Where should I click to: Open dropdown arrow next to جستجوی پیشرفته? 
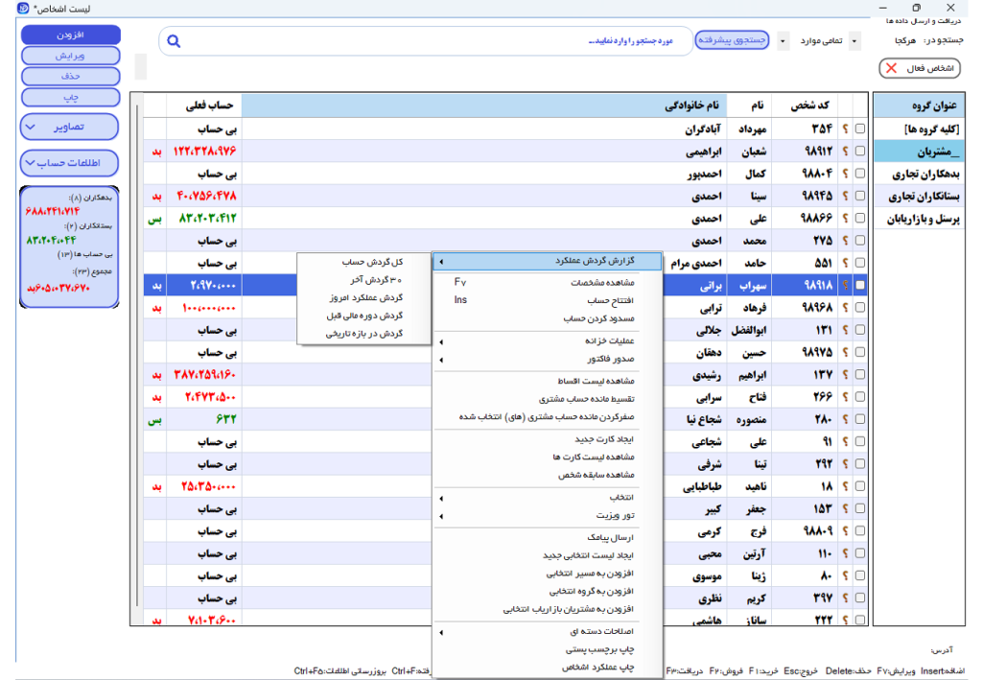point(783,41)
